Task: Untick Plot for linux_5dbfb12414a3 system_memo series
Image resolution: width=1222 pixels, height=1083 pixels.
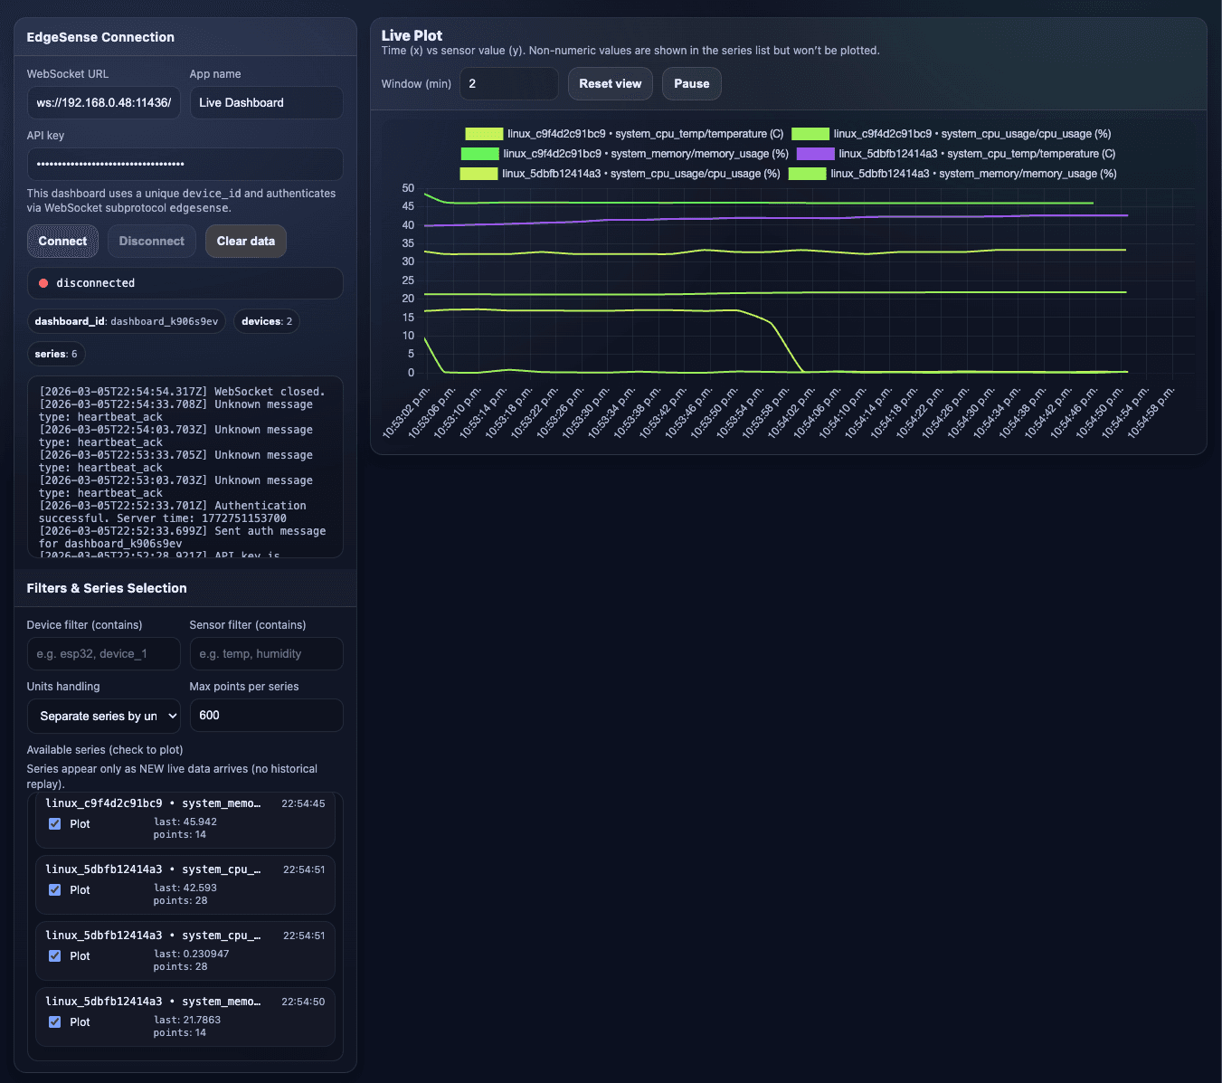Action: (55, 1022)
